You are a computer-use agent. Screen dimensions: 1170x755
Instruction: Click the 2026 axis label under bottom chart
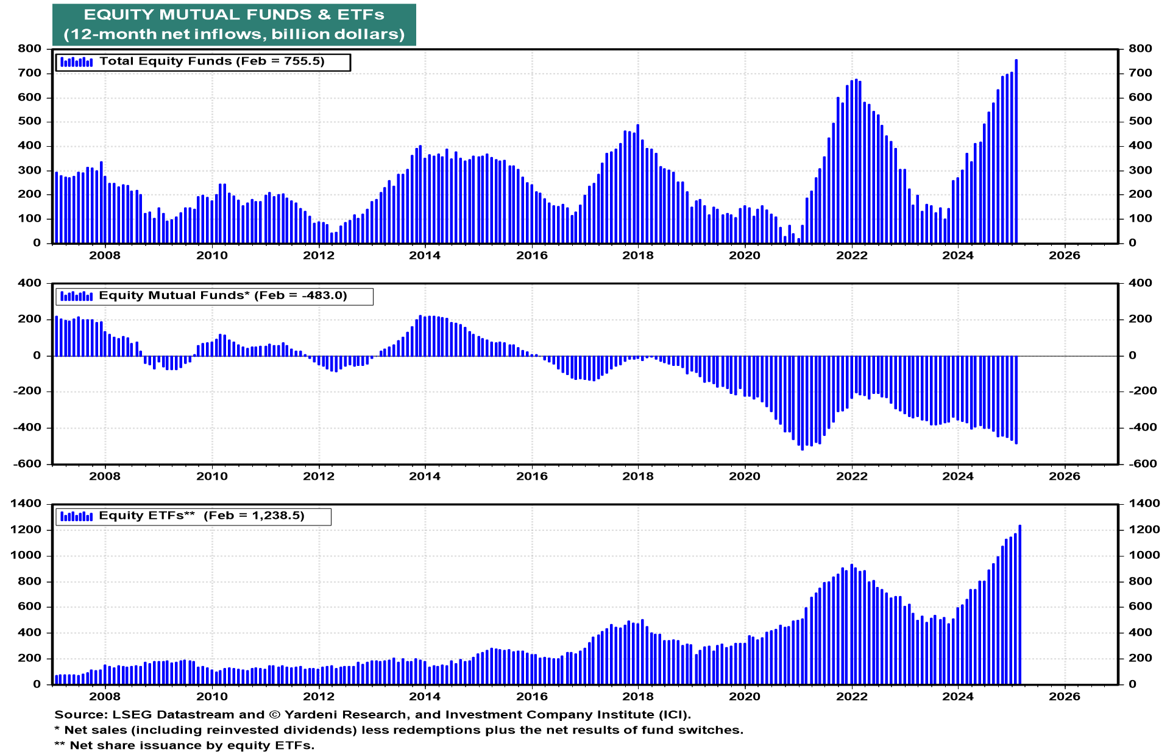point(1064,697)
